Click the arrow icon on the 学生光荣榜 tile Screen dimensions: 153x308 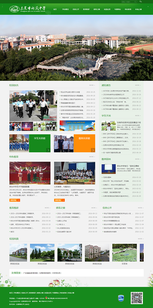(x=48, y=150)
